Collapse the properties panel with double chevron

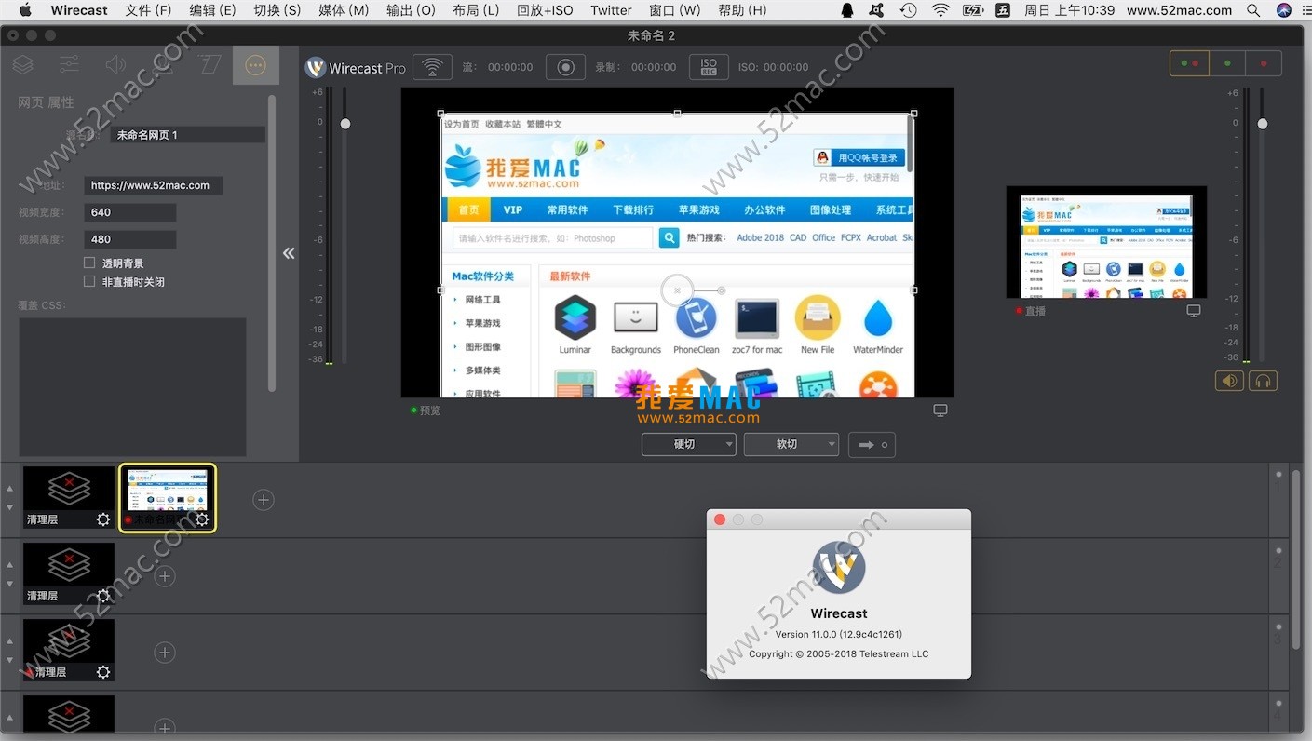tap(289, 253)
